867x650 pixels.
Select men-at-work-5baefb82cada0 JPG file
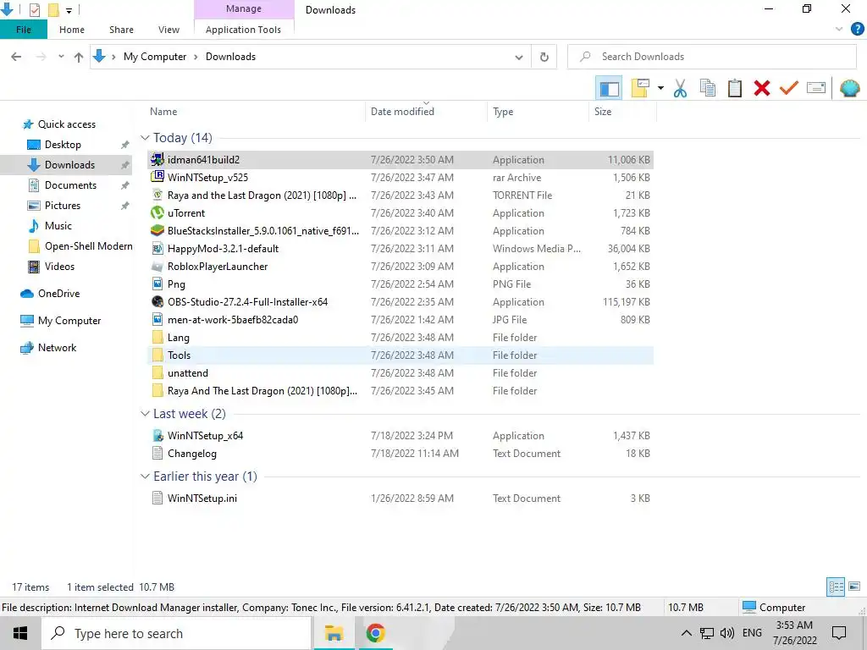point(400,319)
